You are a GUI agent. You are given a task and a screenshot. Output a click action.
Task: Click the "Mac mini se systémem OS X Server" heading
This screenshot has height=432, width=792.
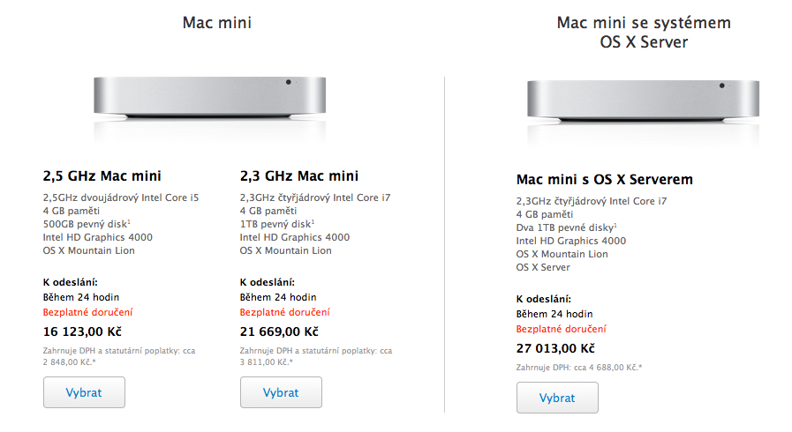click(645, 33)
